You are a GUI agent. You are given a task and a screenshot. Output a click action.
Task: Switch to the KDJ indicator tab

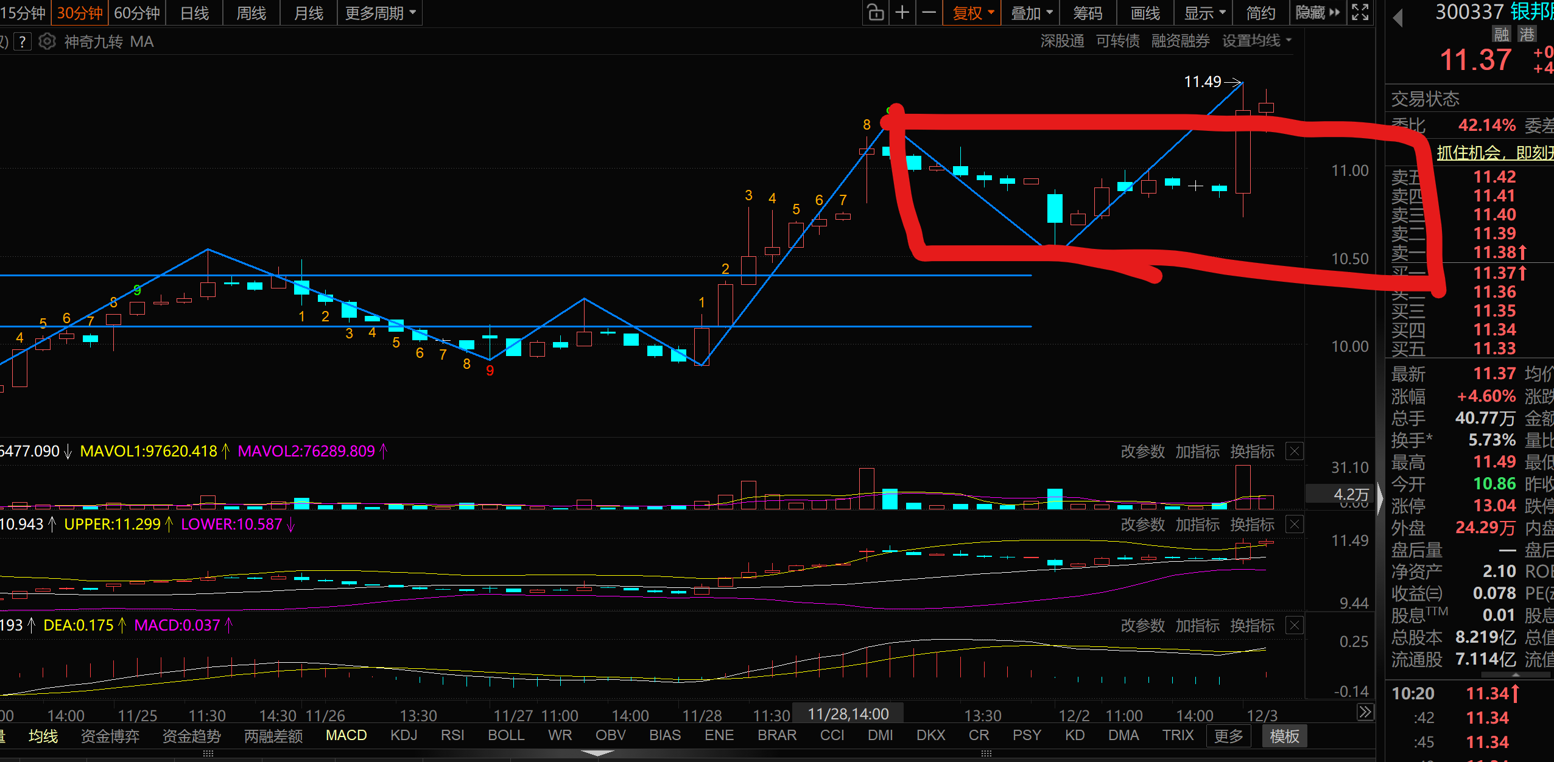point(404,735)
